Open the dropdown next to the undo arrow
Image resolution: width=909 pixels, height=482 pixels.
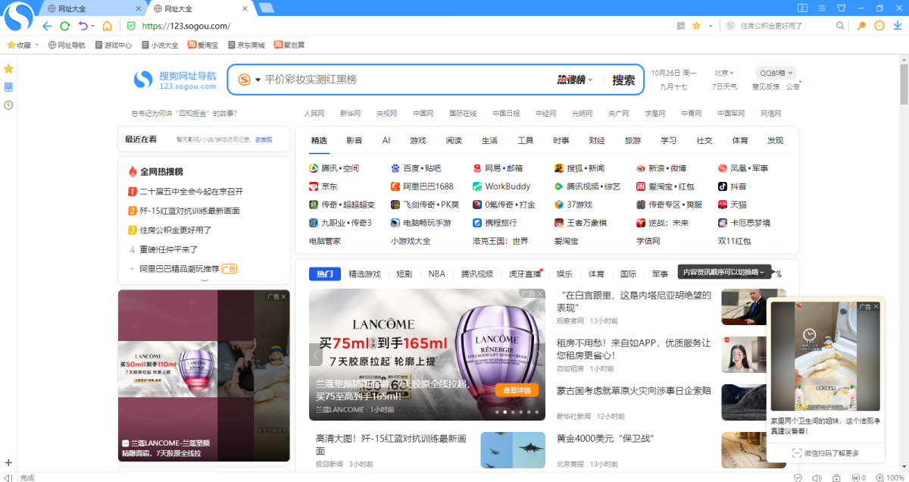click(93, 26)
